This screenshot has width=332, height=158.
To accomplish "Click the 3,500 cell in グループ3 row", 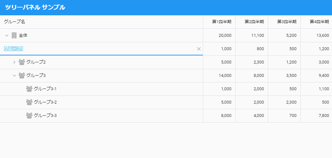I will (x=284, y=76).
